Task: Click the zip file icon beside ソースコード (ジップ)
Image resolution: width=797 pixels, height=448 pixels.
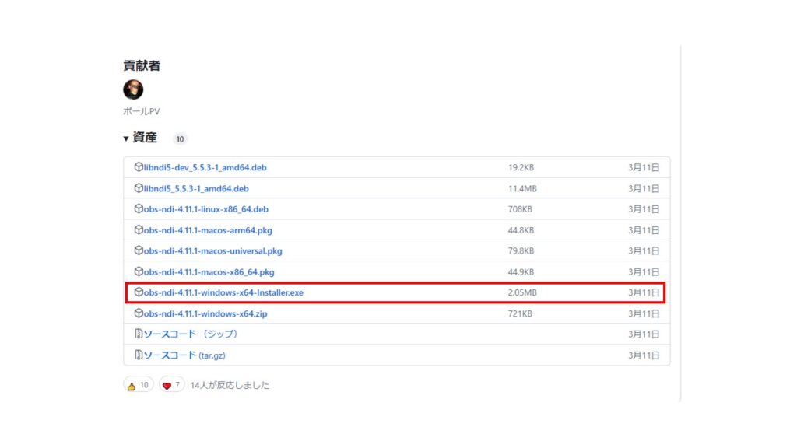Action: pos(139,333)
